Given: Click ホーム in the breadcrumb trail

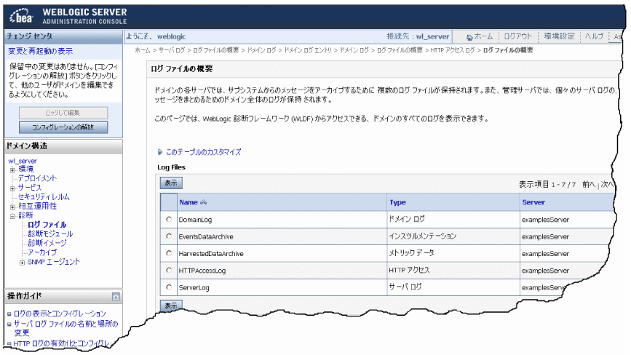Looking at the screenshot, I should (x=142, y=50).
